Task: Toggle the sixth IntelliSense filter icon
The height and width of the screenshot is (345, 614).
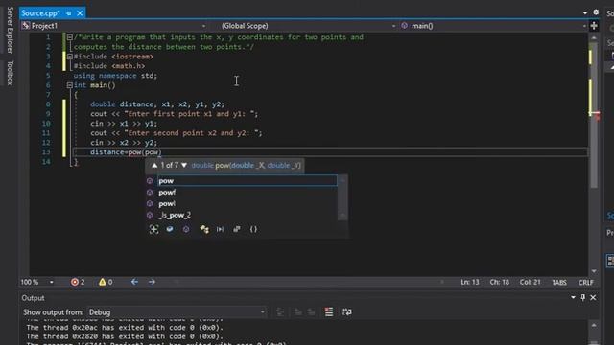Action: coord(237,229)
